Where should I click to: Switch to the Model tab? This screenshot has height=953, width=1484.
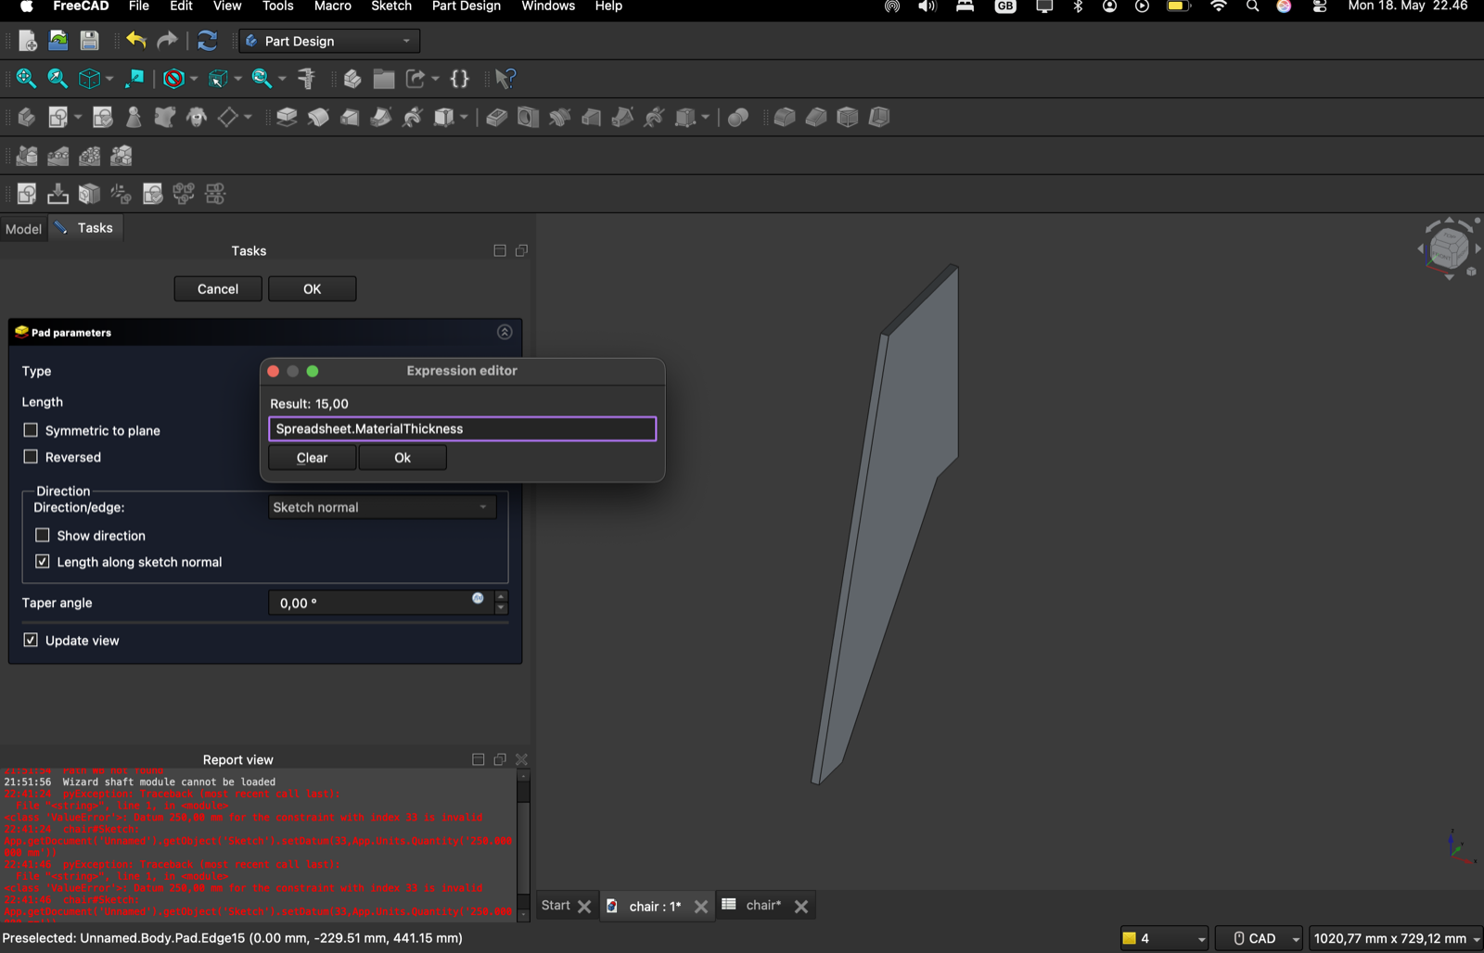click(x=23, y=229)
